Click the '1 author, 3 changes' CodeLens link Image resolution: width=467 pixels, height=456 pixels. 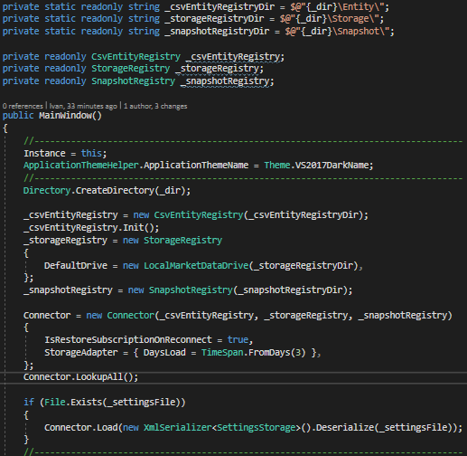click(155, 106)
